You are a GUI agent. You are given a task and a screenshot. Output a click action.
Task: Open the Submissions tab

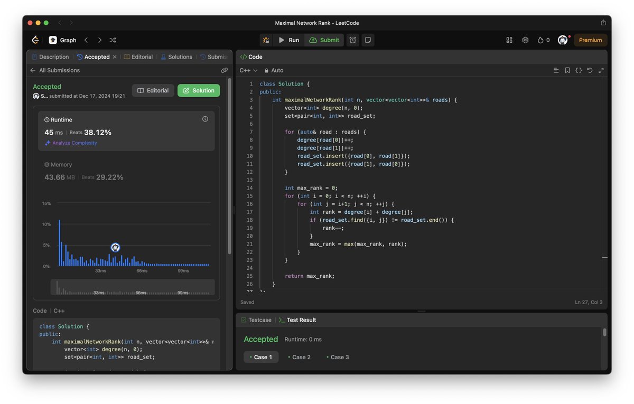coord(213,57)
